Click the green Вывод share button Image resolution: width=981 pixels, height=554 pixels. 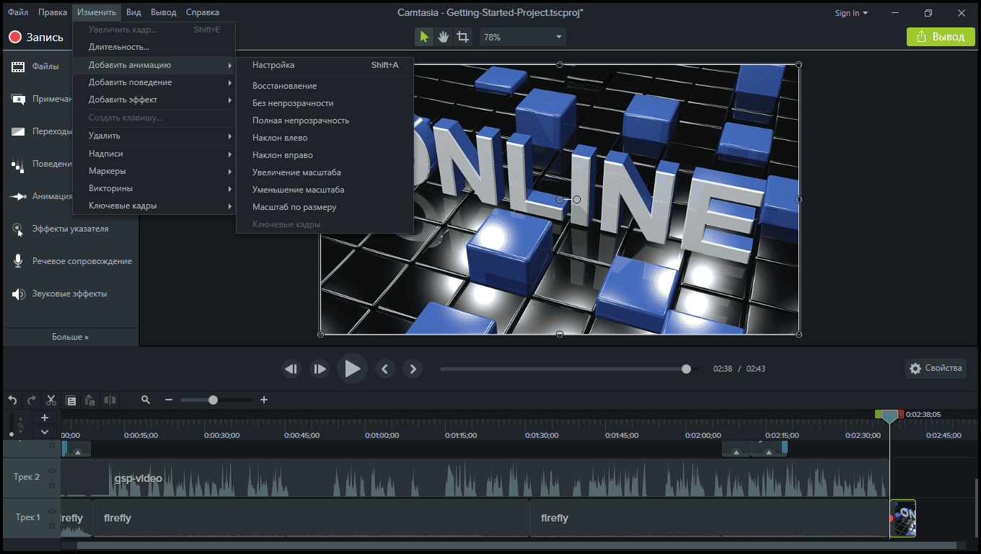click(941, 37)
